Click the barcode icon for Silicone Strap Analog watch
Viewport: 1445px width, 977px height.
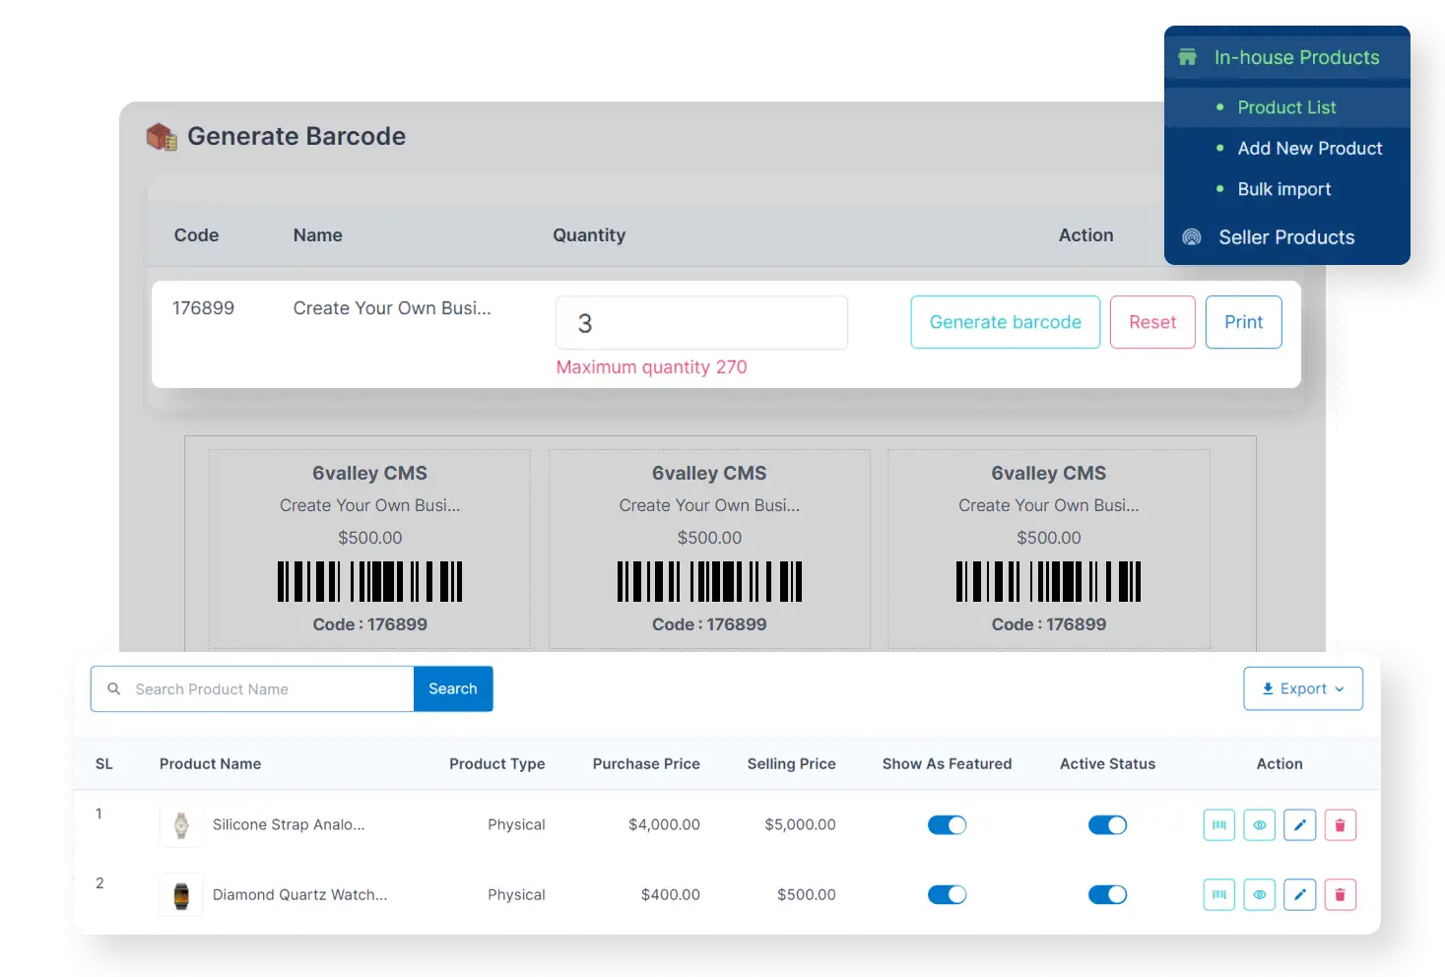[1218, 824]
